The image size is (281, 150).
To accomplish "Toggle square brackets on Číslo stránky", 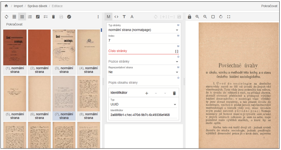I will click(176, 51).
